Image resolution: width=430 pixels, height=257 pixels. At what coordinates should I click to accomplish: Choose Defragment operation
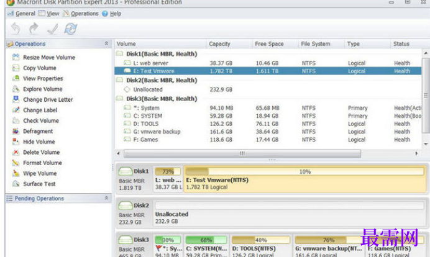click(x=38, y=131)
